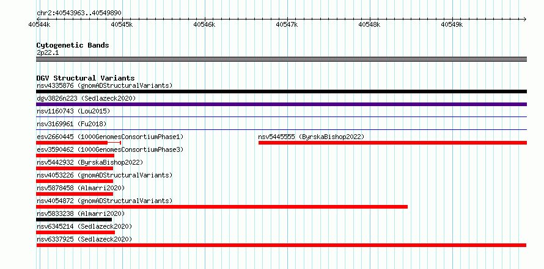Click the red nsv5442932 variant bar

click(75, 168)
